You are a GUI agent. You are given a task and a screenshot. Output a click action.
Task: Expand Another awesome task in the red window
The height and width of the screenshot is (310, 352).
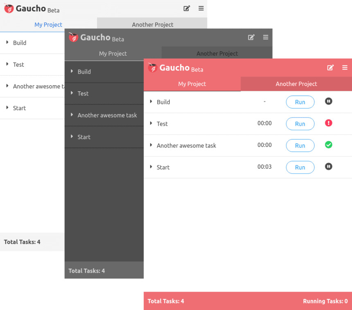click(x=151, y=145)
